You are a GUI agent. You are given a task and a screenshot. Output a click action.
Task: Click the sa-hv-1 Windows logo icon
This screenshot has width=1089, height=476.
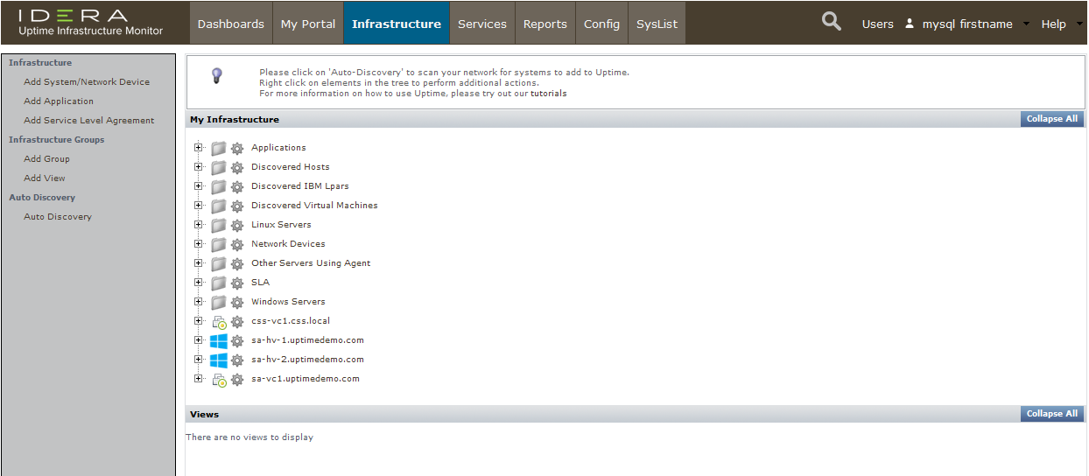click(219, 340)
